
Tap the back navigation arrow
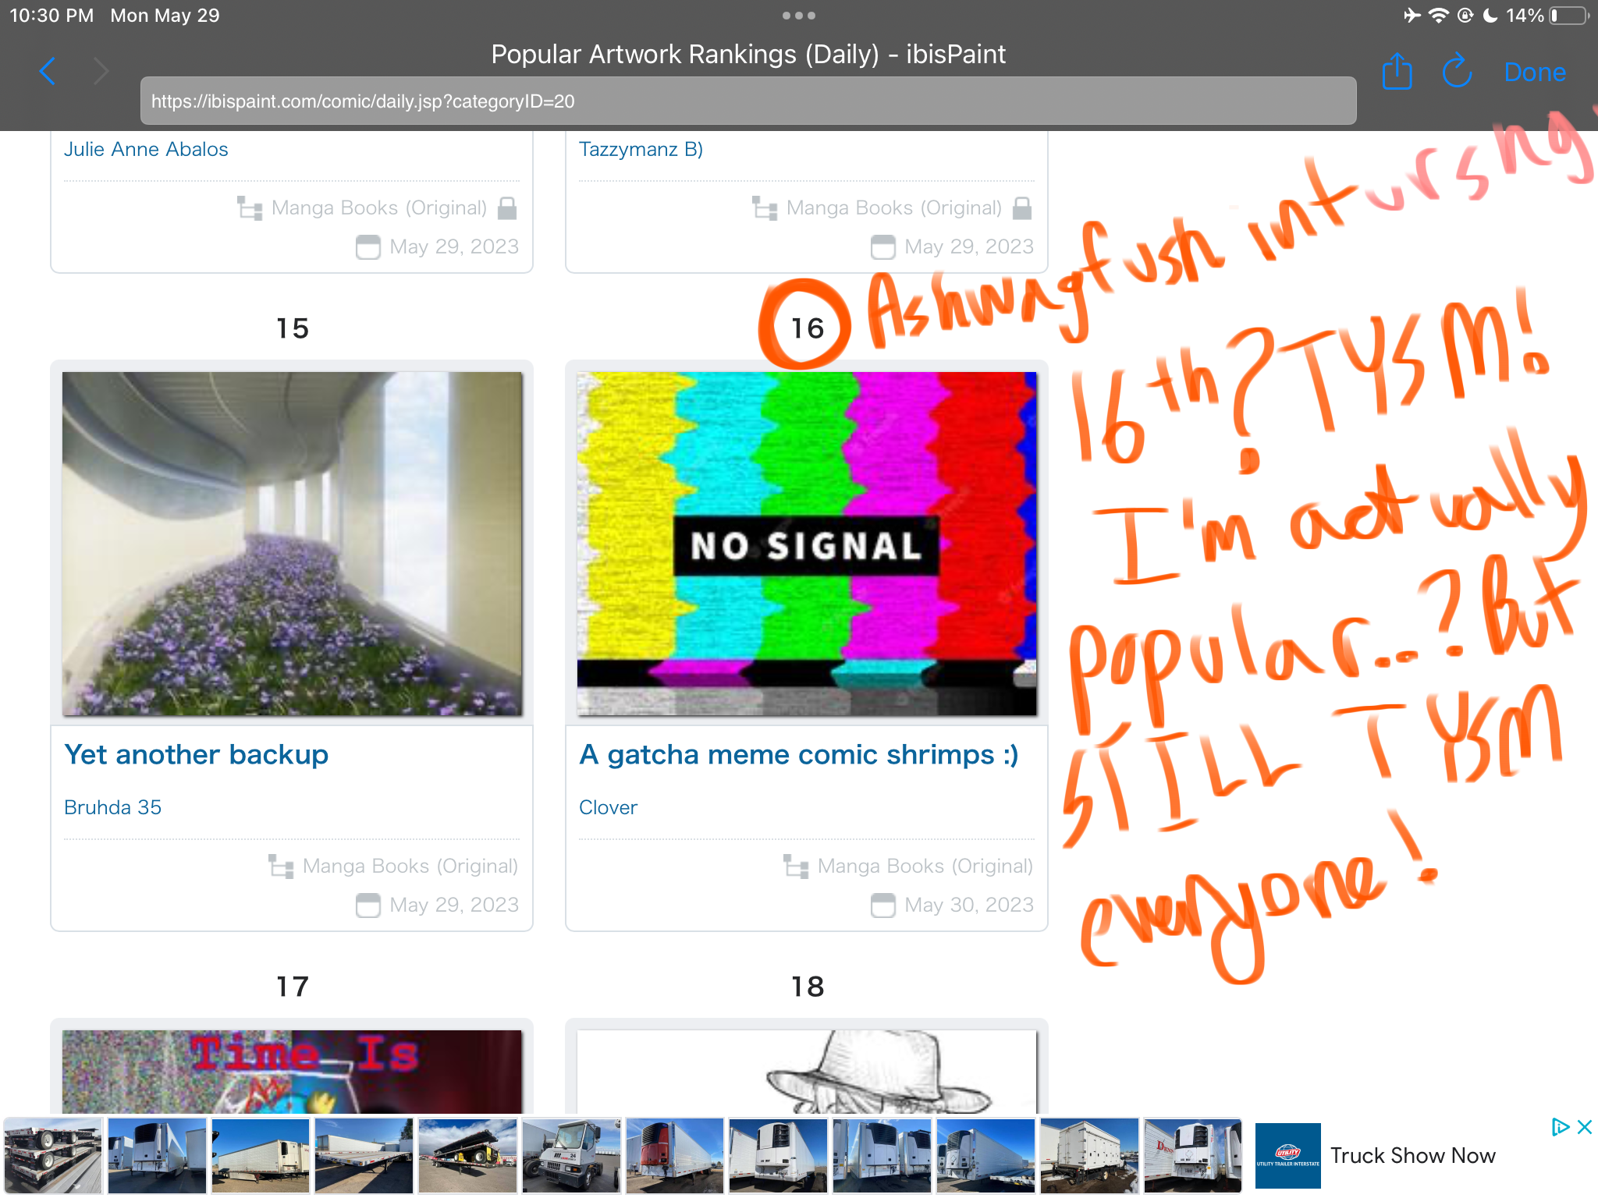(48, 72)
